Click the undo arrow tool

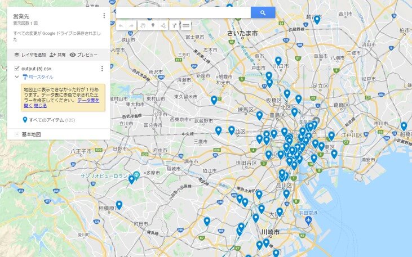(x=121, y=26)
